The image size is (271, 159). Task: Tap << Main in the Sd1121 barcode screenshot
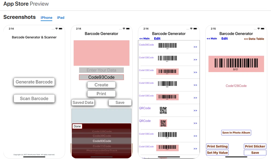coord(212,38)
